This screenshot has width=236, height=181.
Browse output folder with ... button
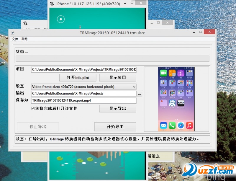point(139,94)
